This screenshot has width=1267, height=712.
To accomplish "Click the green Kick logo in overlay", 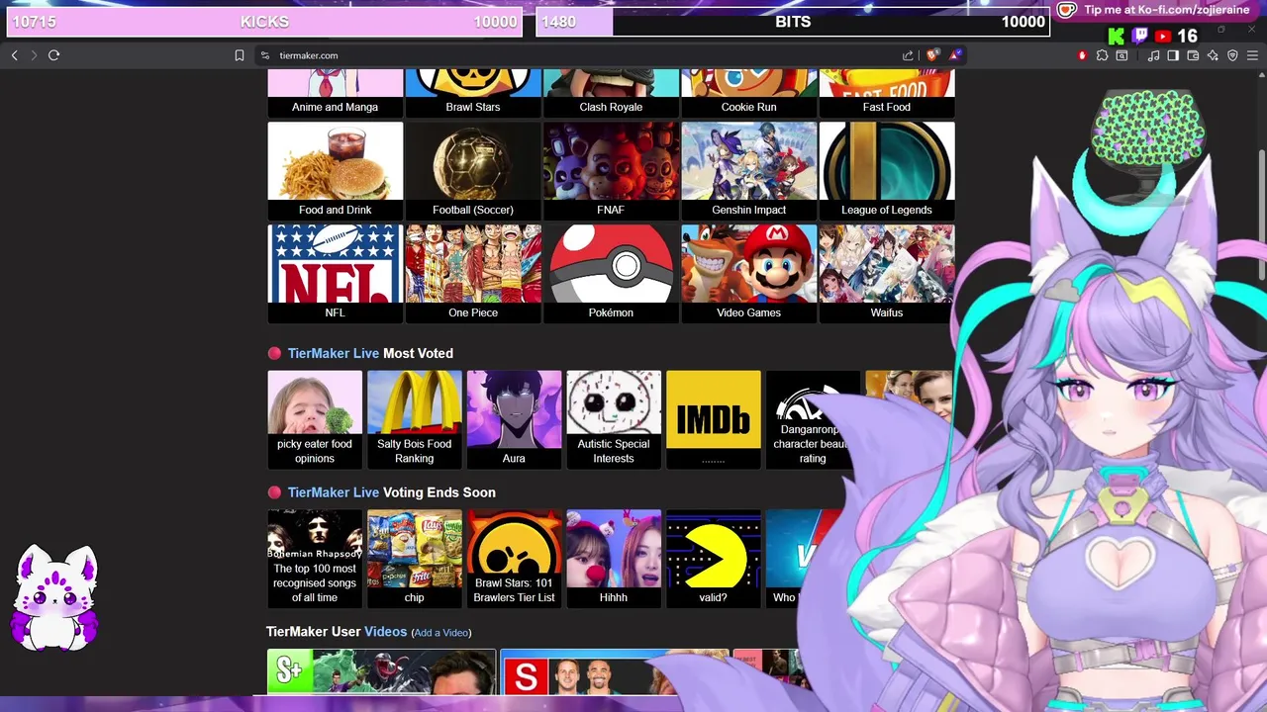I will click(1117, 37).
